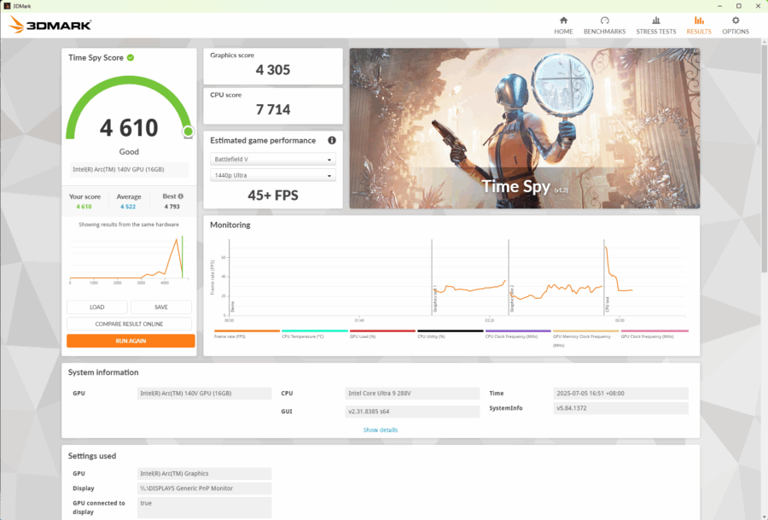
Task: Click the vertical scrollbar
Action: [x=764, y=157]
